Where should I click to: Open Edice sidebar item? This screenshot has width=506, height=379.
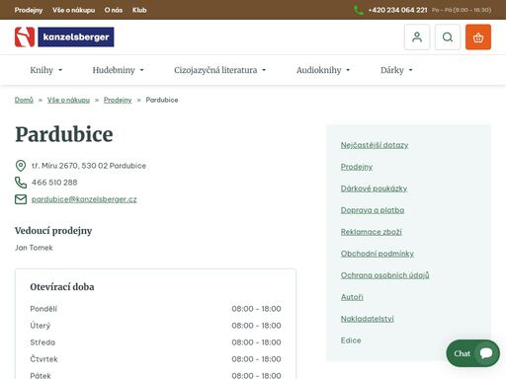(351, 341)
